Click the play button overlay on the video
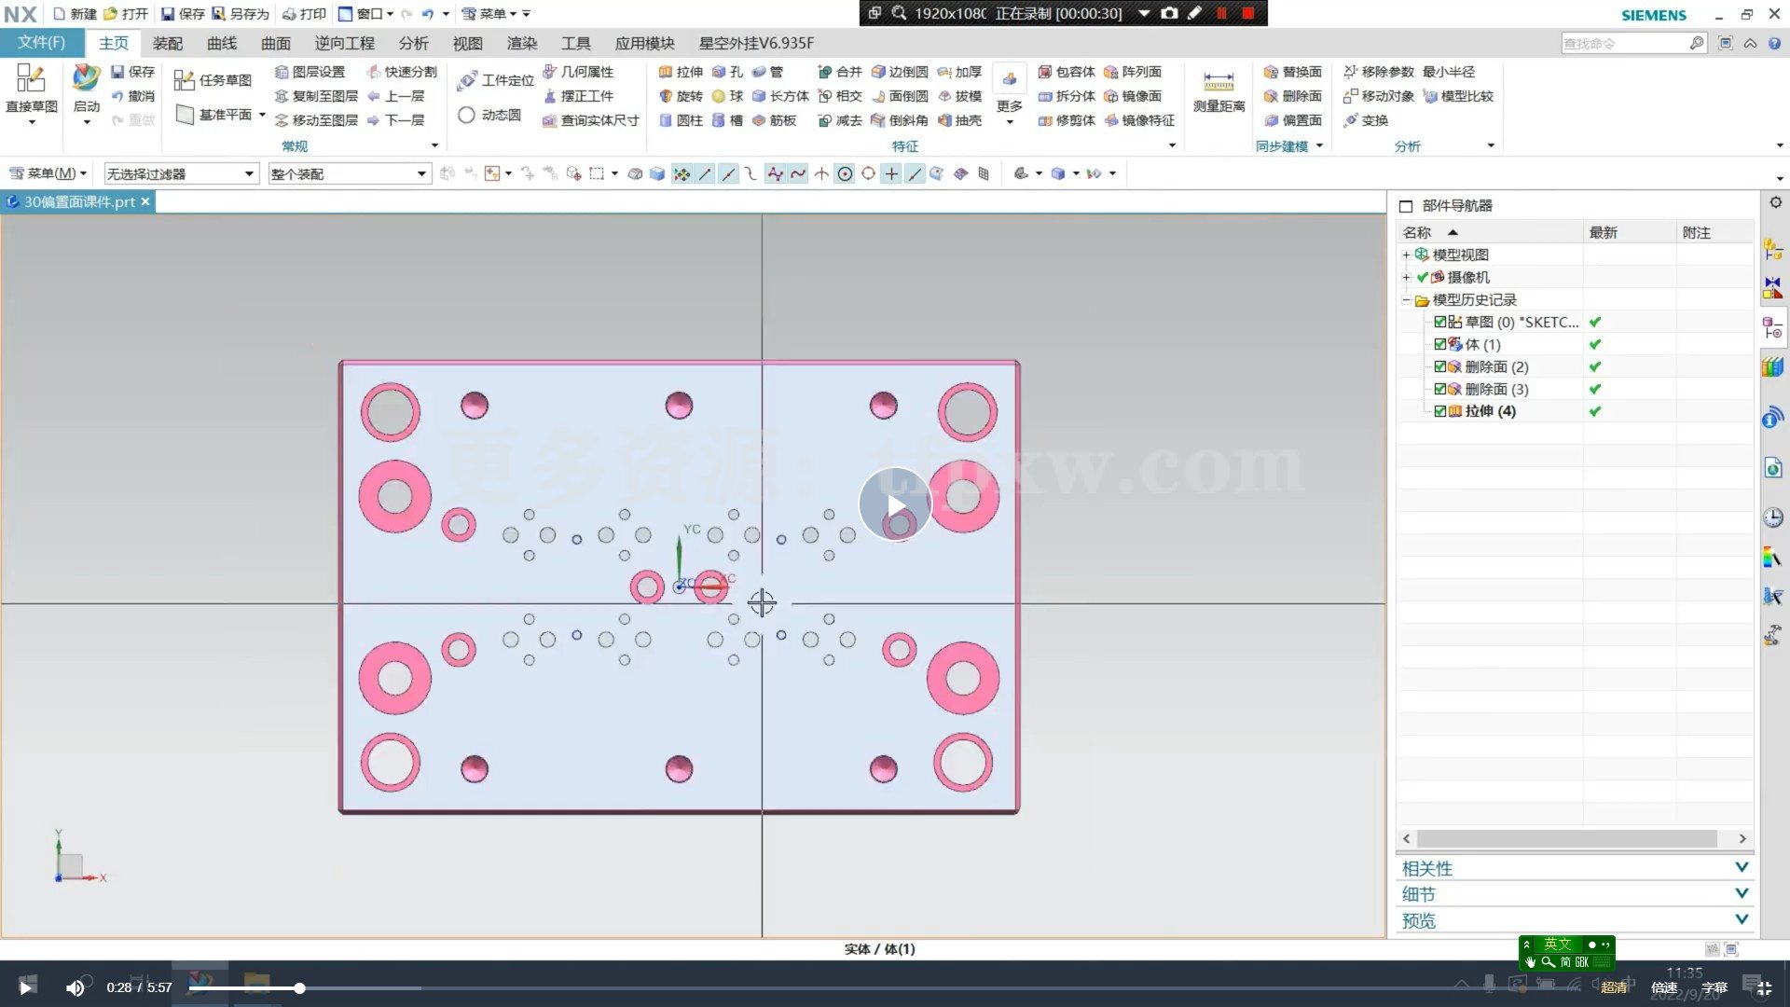This screenshot has height=1007, width=1790. (x=895, y=504)
